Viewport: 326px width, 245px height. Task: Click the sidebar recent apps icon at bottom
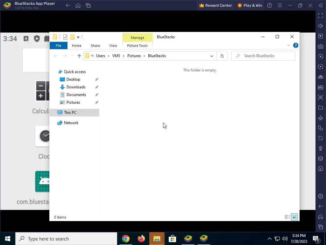[321, 227]
